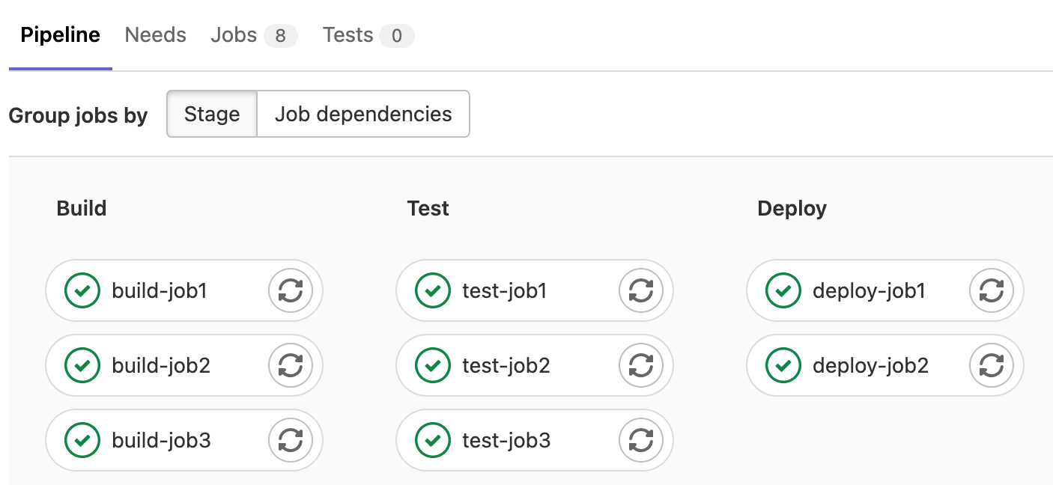Select Stage in the Group jobs by control

coord(212,114)
